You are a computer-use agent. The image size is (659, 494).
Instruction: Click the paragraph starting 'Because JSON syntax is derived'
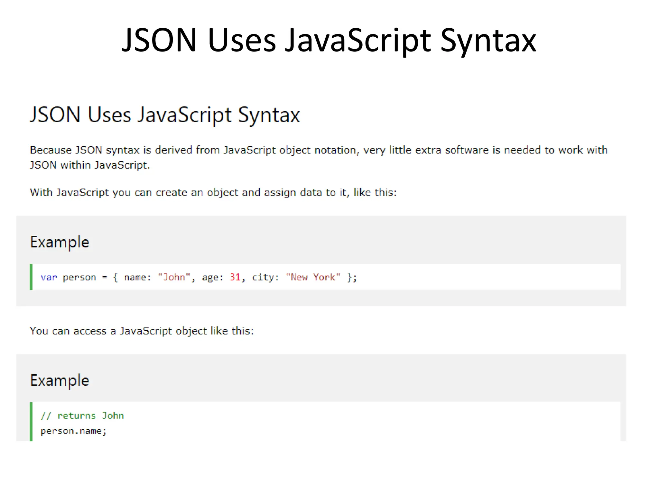(x=319, y=158)
